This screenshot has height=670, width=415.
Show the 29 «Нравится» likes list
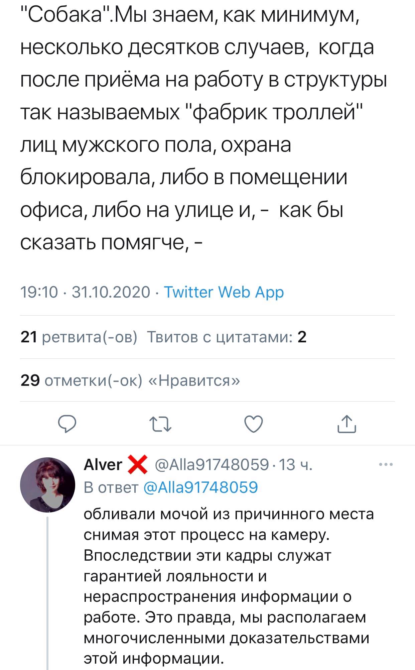[130, 380]
